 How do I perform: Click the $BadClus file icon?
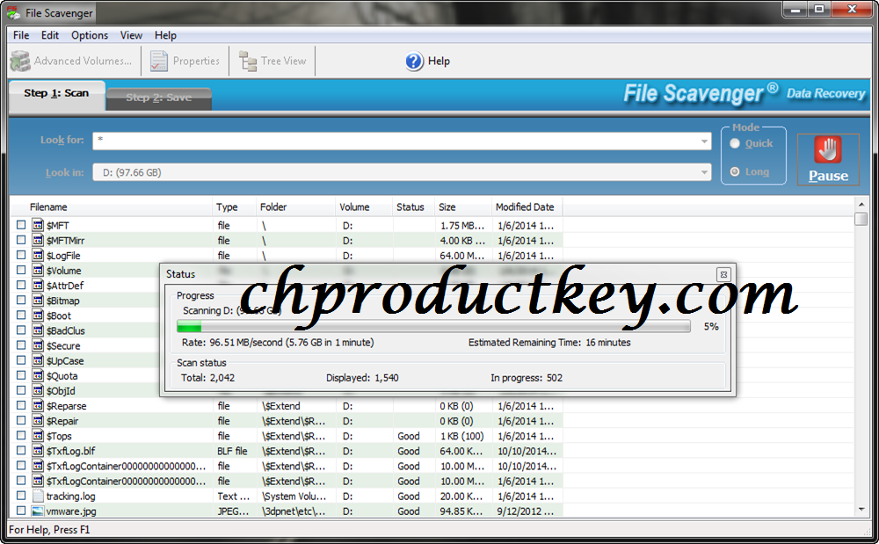click(x=38, y=330)
